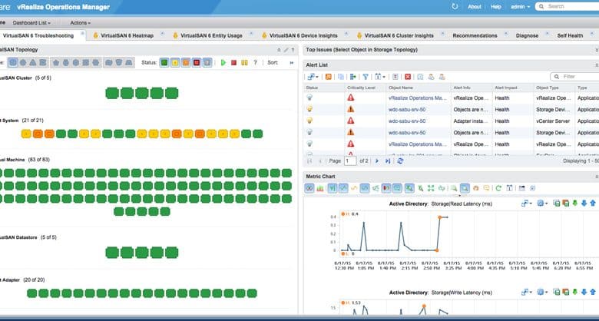Toggle the Y-axis option in Metric Chart
The height and width of the screenshot is (321, 599).
(333, 188)
